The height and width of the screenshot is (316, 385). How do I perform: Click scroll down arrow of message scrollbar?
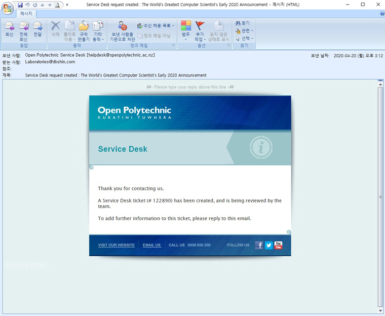click(x=380, y=310)
